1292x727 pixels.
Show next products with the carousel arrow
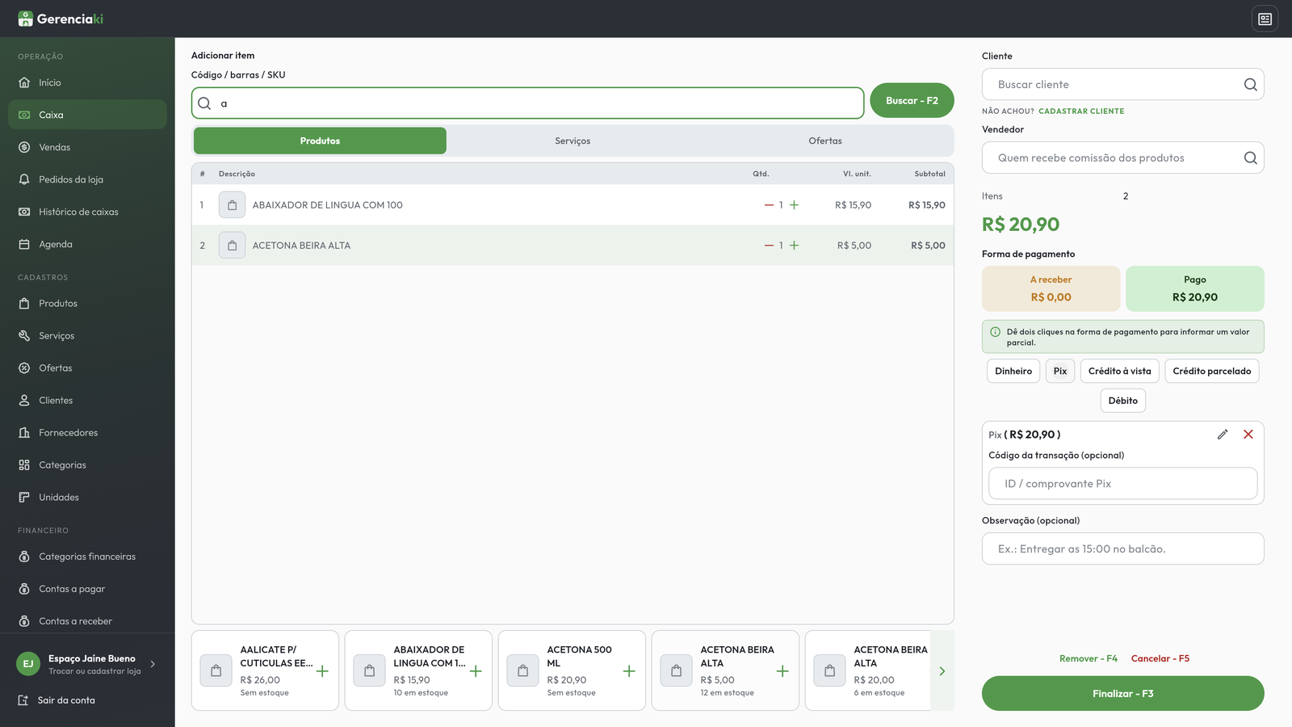942,670
